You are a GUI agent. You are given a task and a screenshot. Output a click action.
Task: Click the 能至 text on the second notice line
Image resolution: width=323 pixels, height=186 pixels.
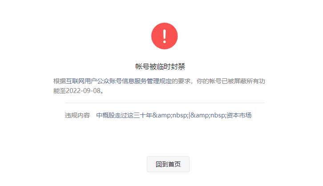coord(60,91)
